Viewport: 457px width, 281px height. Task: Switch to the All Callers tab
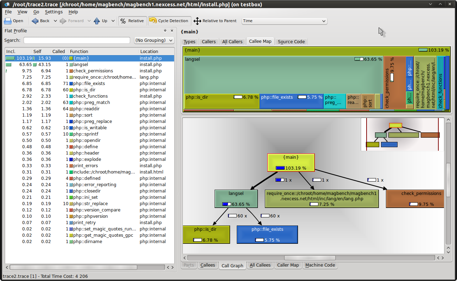(x=232, y=41)
